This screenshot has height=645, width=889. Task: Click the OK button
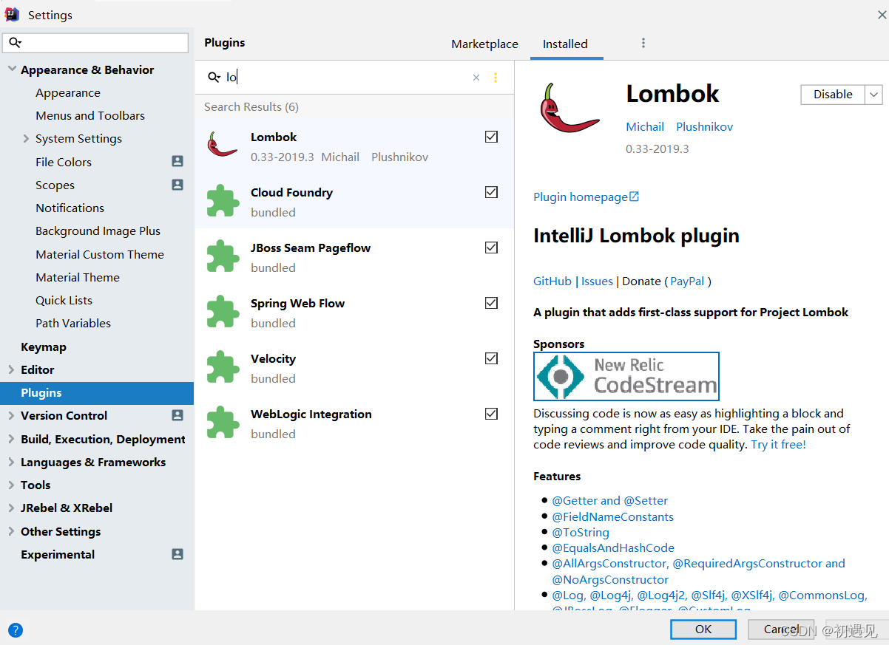coord(703,629)
